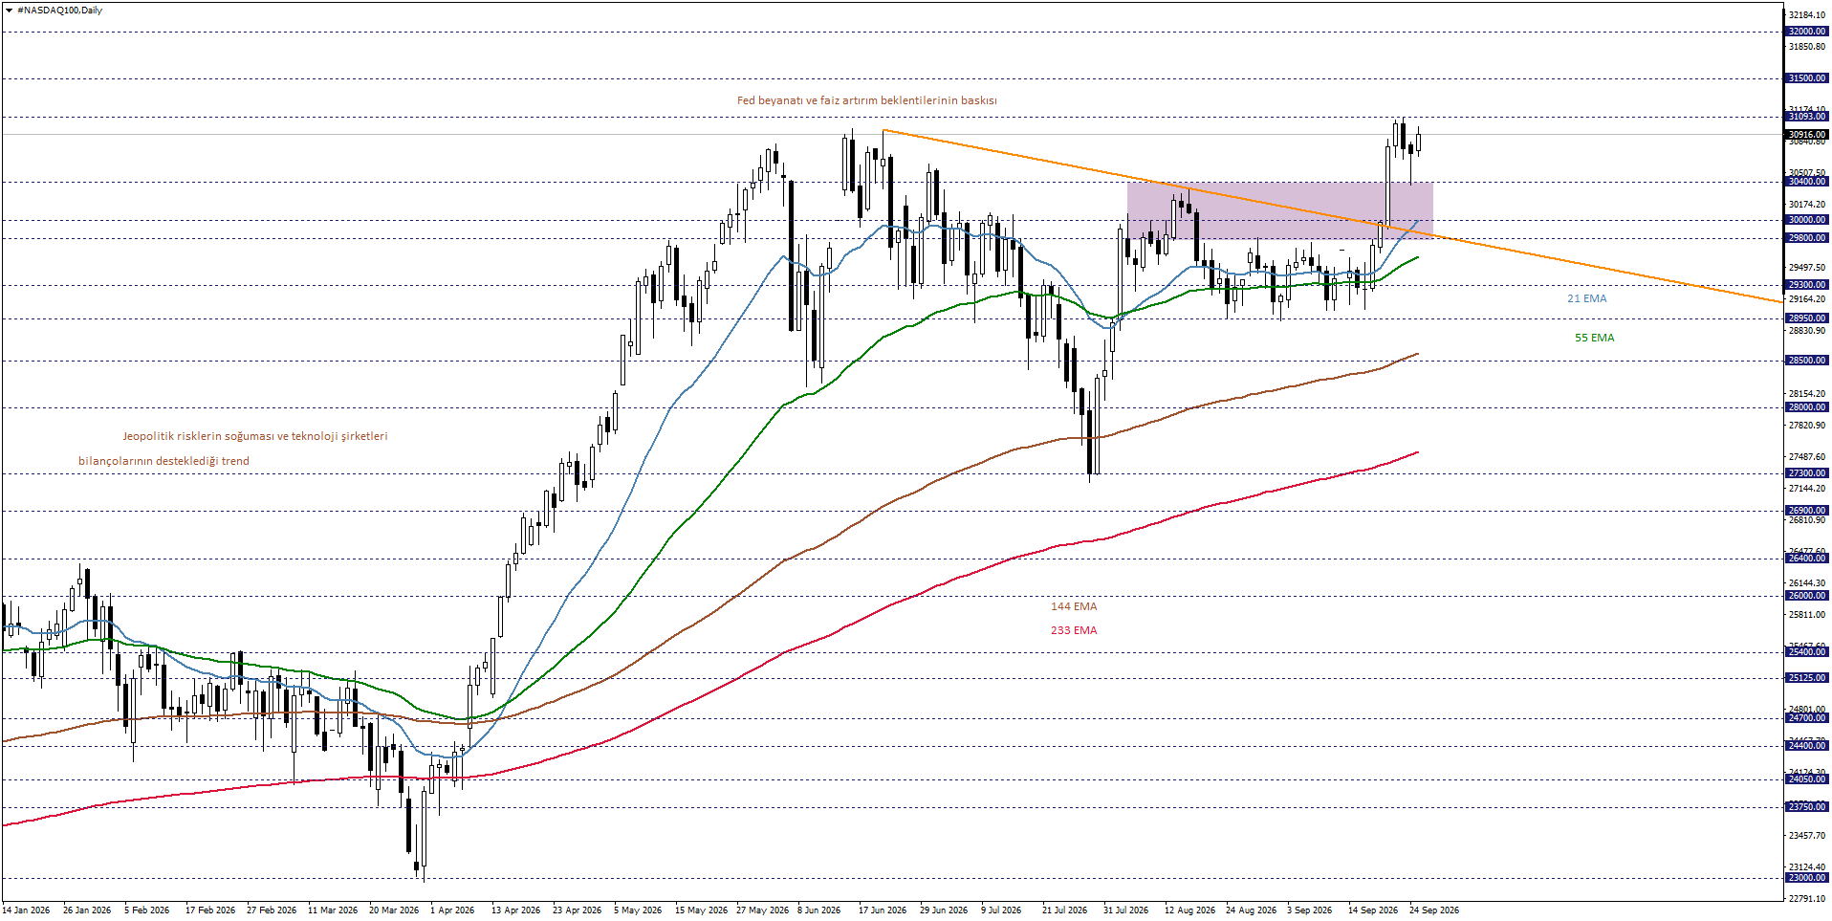
Task: Click the 31500.00 price level label
Action: (x=1806, y=78)
